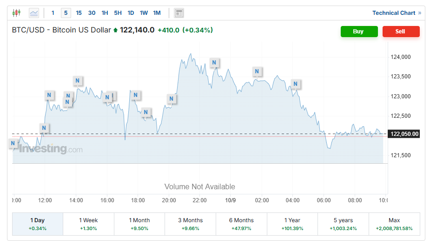This screenshot has height=244, width=430.
Task: Click the news marker near 04:00
Action: pos(295,84)
